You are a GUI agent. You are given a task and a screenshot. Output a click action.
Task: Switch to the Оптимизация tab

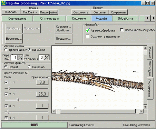pyautogui.click(x=49, y=19)
